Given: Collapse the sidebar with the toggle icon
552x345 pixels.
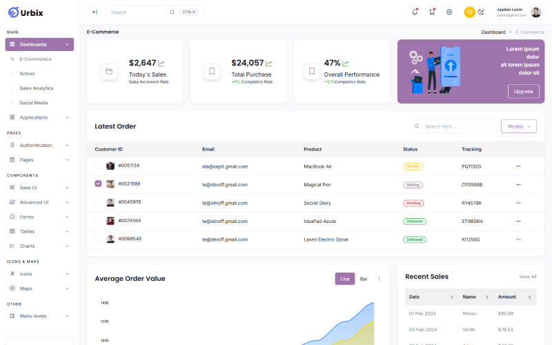Looking at the screenshot, I should click(95, 12).
